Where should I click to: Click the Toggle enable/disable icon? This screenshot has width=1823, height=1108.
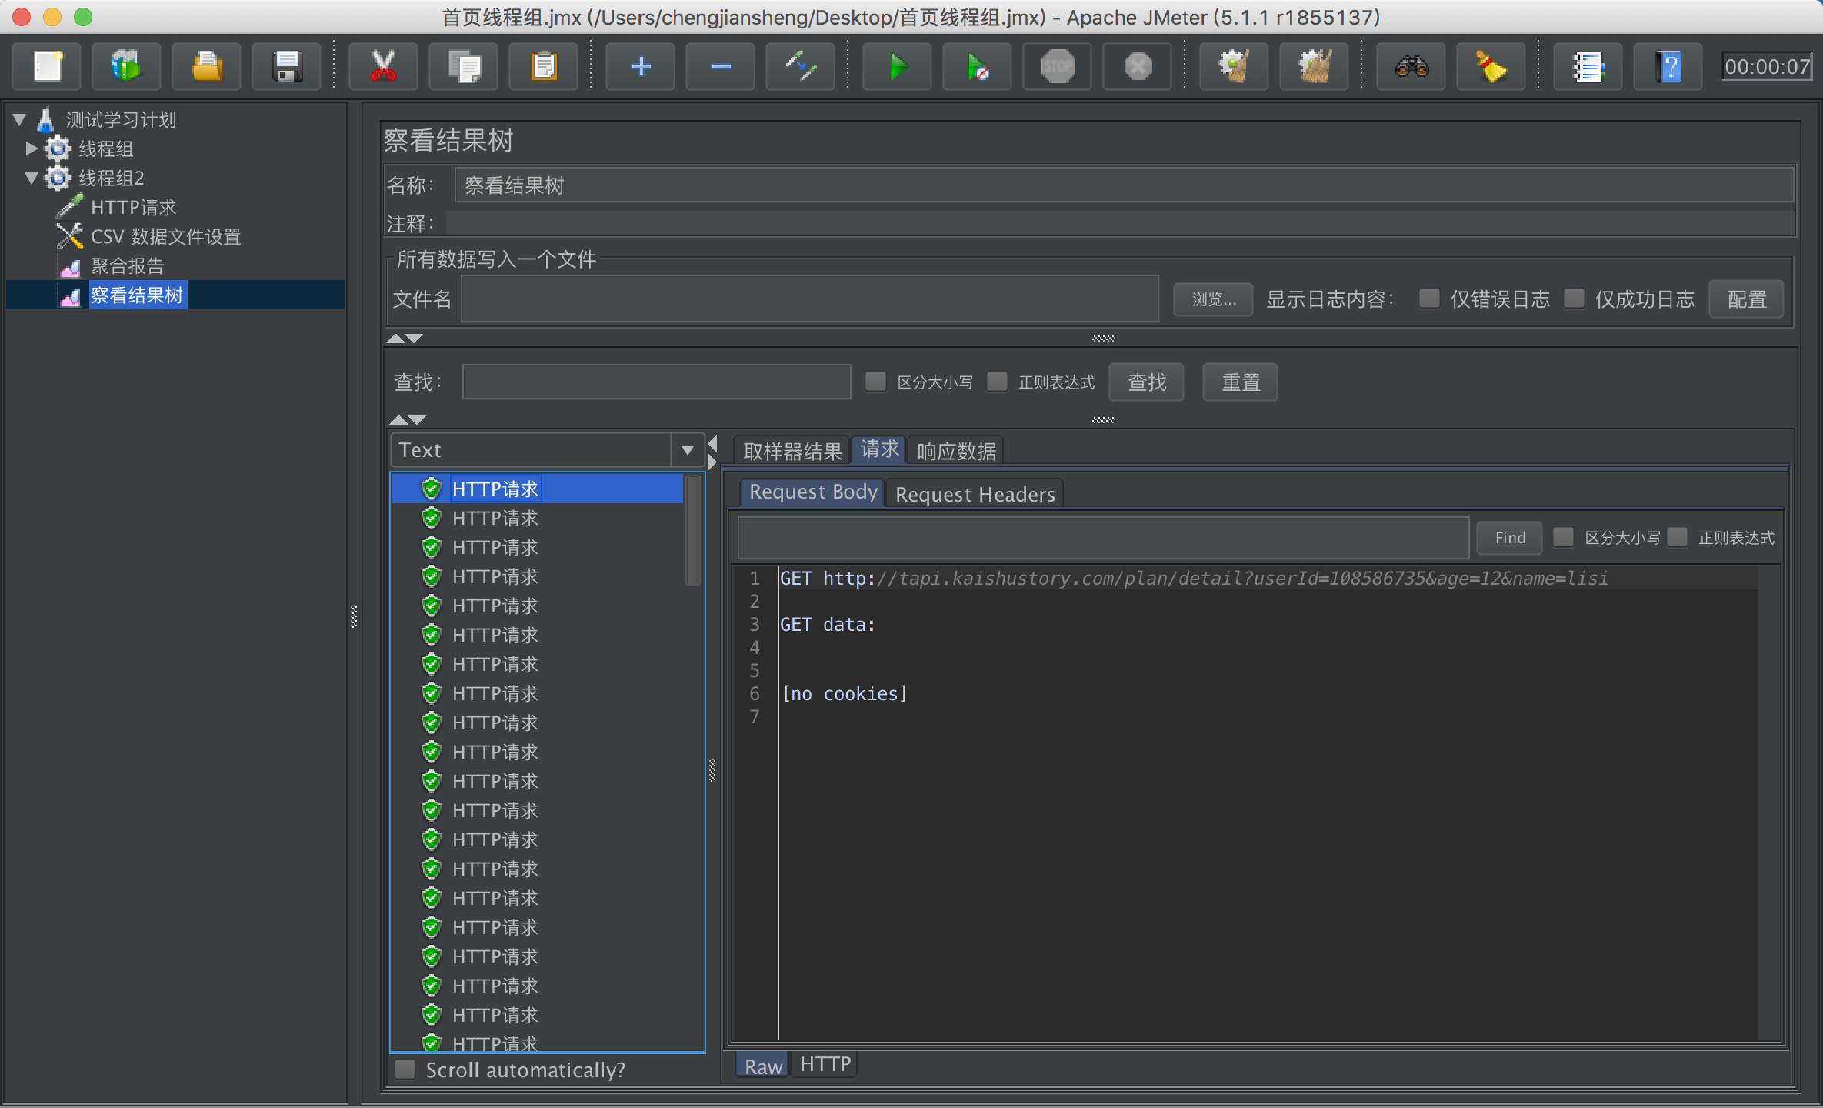click(x=801, y=67)
